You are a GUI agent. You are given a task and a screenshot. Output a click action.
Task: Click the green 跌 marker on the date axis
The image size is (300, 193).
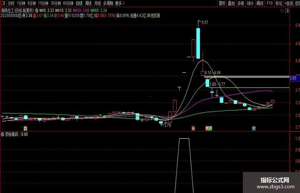coord(211,128)
